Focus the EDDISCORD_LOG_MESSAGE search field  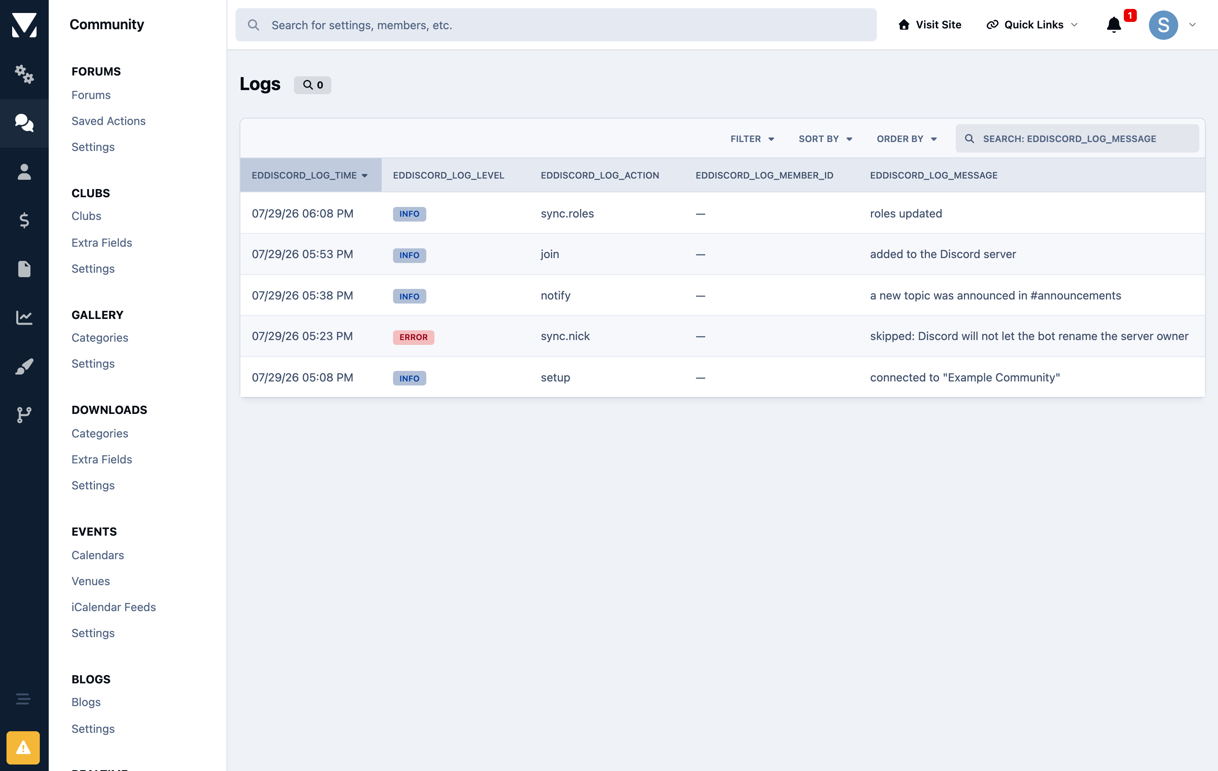[1078, 138]
